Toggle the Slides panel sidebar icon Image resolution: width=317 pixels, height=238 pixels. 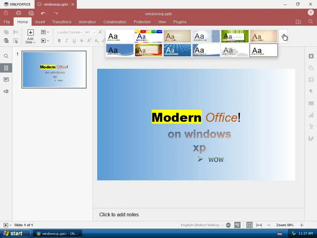click(6, 68)
